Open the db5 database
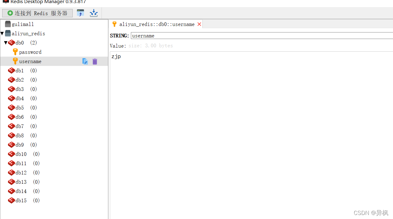Image resolution: width=393 pixels, height=219 pixels. click(x=19, y=108)
